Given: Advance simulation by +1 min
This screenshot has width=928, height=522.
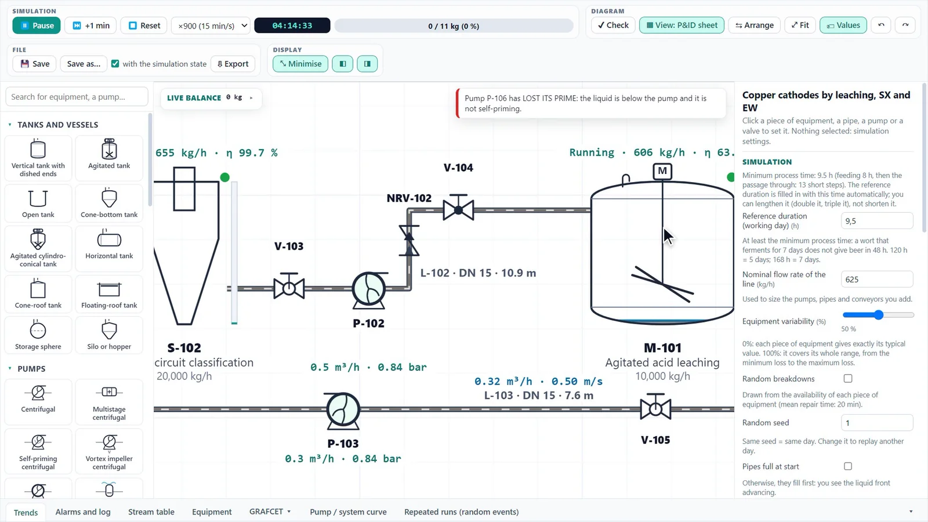Looking at the screenshot, I should point(91,26).
